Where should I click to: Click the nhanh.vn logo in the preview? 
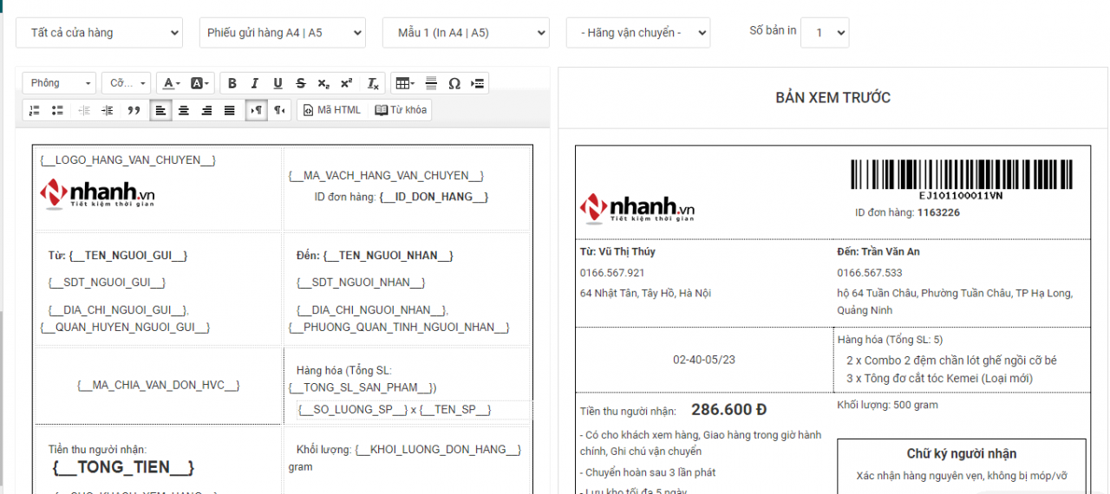tap(637, 209)
